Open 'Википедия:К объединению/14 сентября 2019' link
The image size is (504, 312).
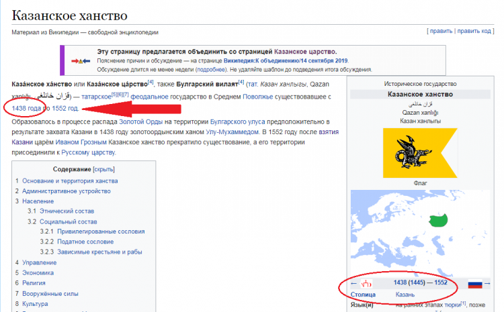pos(286,60)
